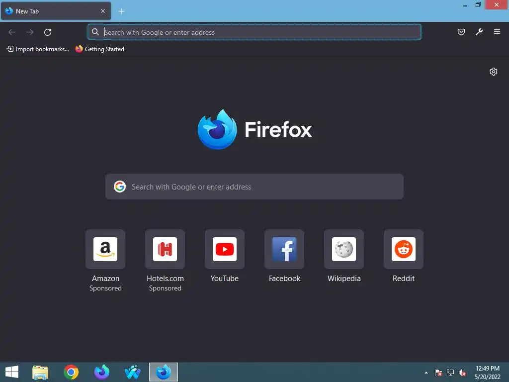509x382 pixels.
Task: Close the New Tab tab
Action: 103,11
